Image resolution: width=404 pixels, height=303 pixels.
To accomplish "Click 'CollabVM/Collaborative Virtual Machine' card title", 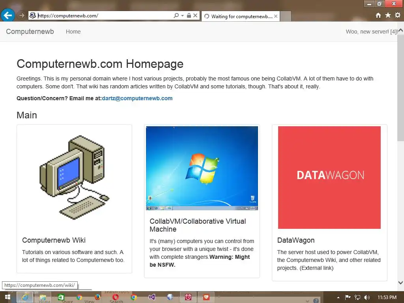I will pyautogui.click(x=198, y=225).
